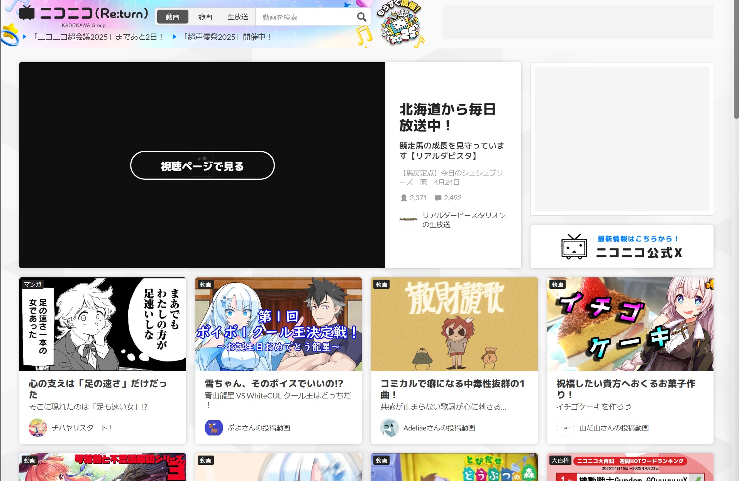Viewport: 739px width, 481px height.
Task: Open the 北海道から毎日放送中！ headline
Action: coord(447,117)
